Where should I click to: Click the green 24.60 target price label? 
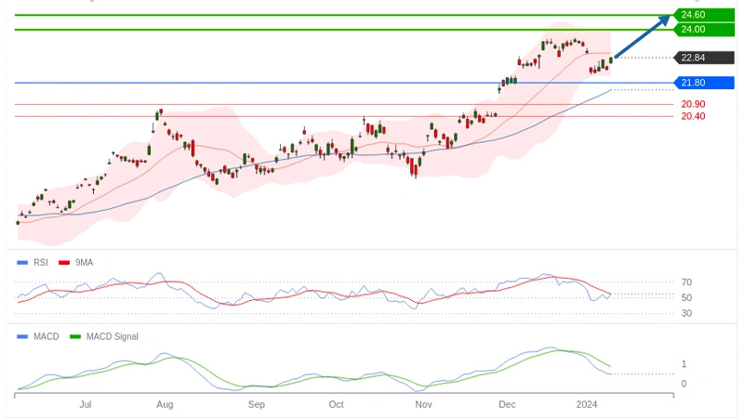[x=695, y=15]
